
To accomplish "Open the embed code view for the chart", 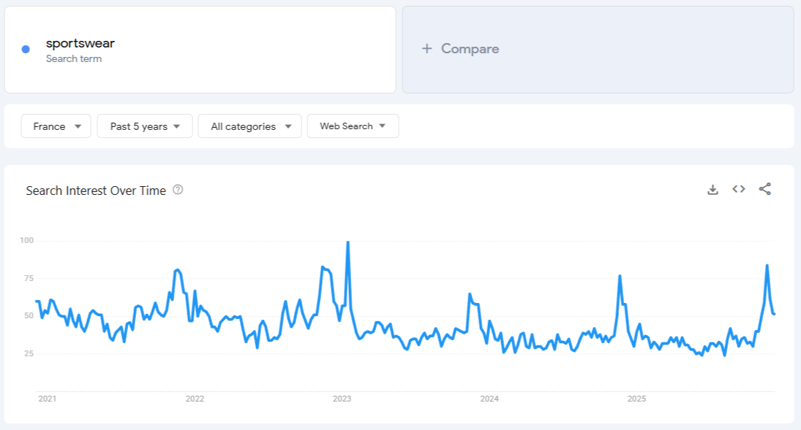I will (x=739, y=188).
